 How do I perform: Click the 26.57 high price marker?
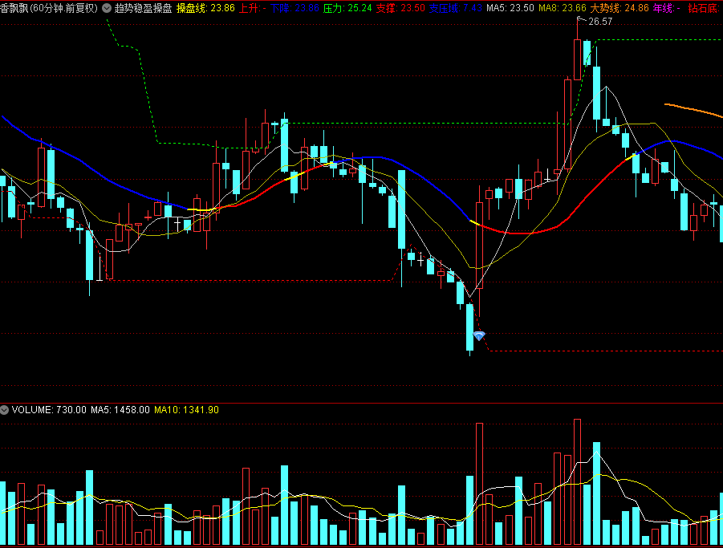600,22
